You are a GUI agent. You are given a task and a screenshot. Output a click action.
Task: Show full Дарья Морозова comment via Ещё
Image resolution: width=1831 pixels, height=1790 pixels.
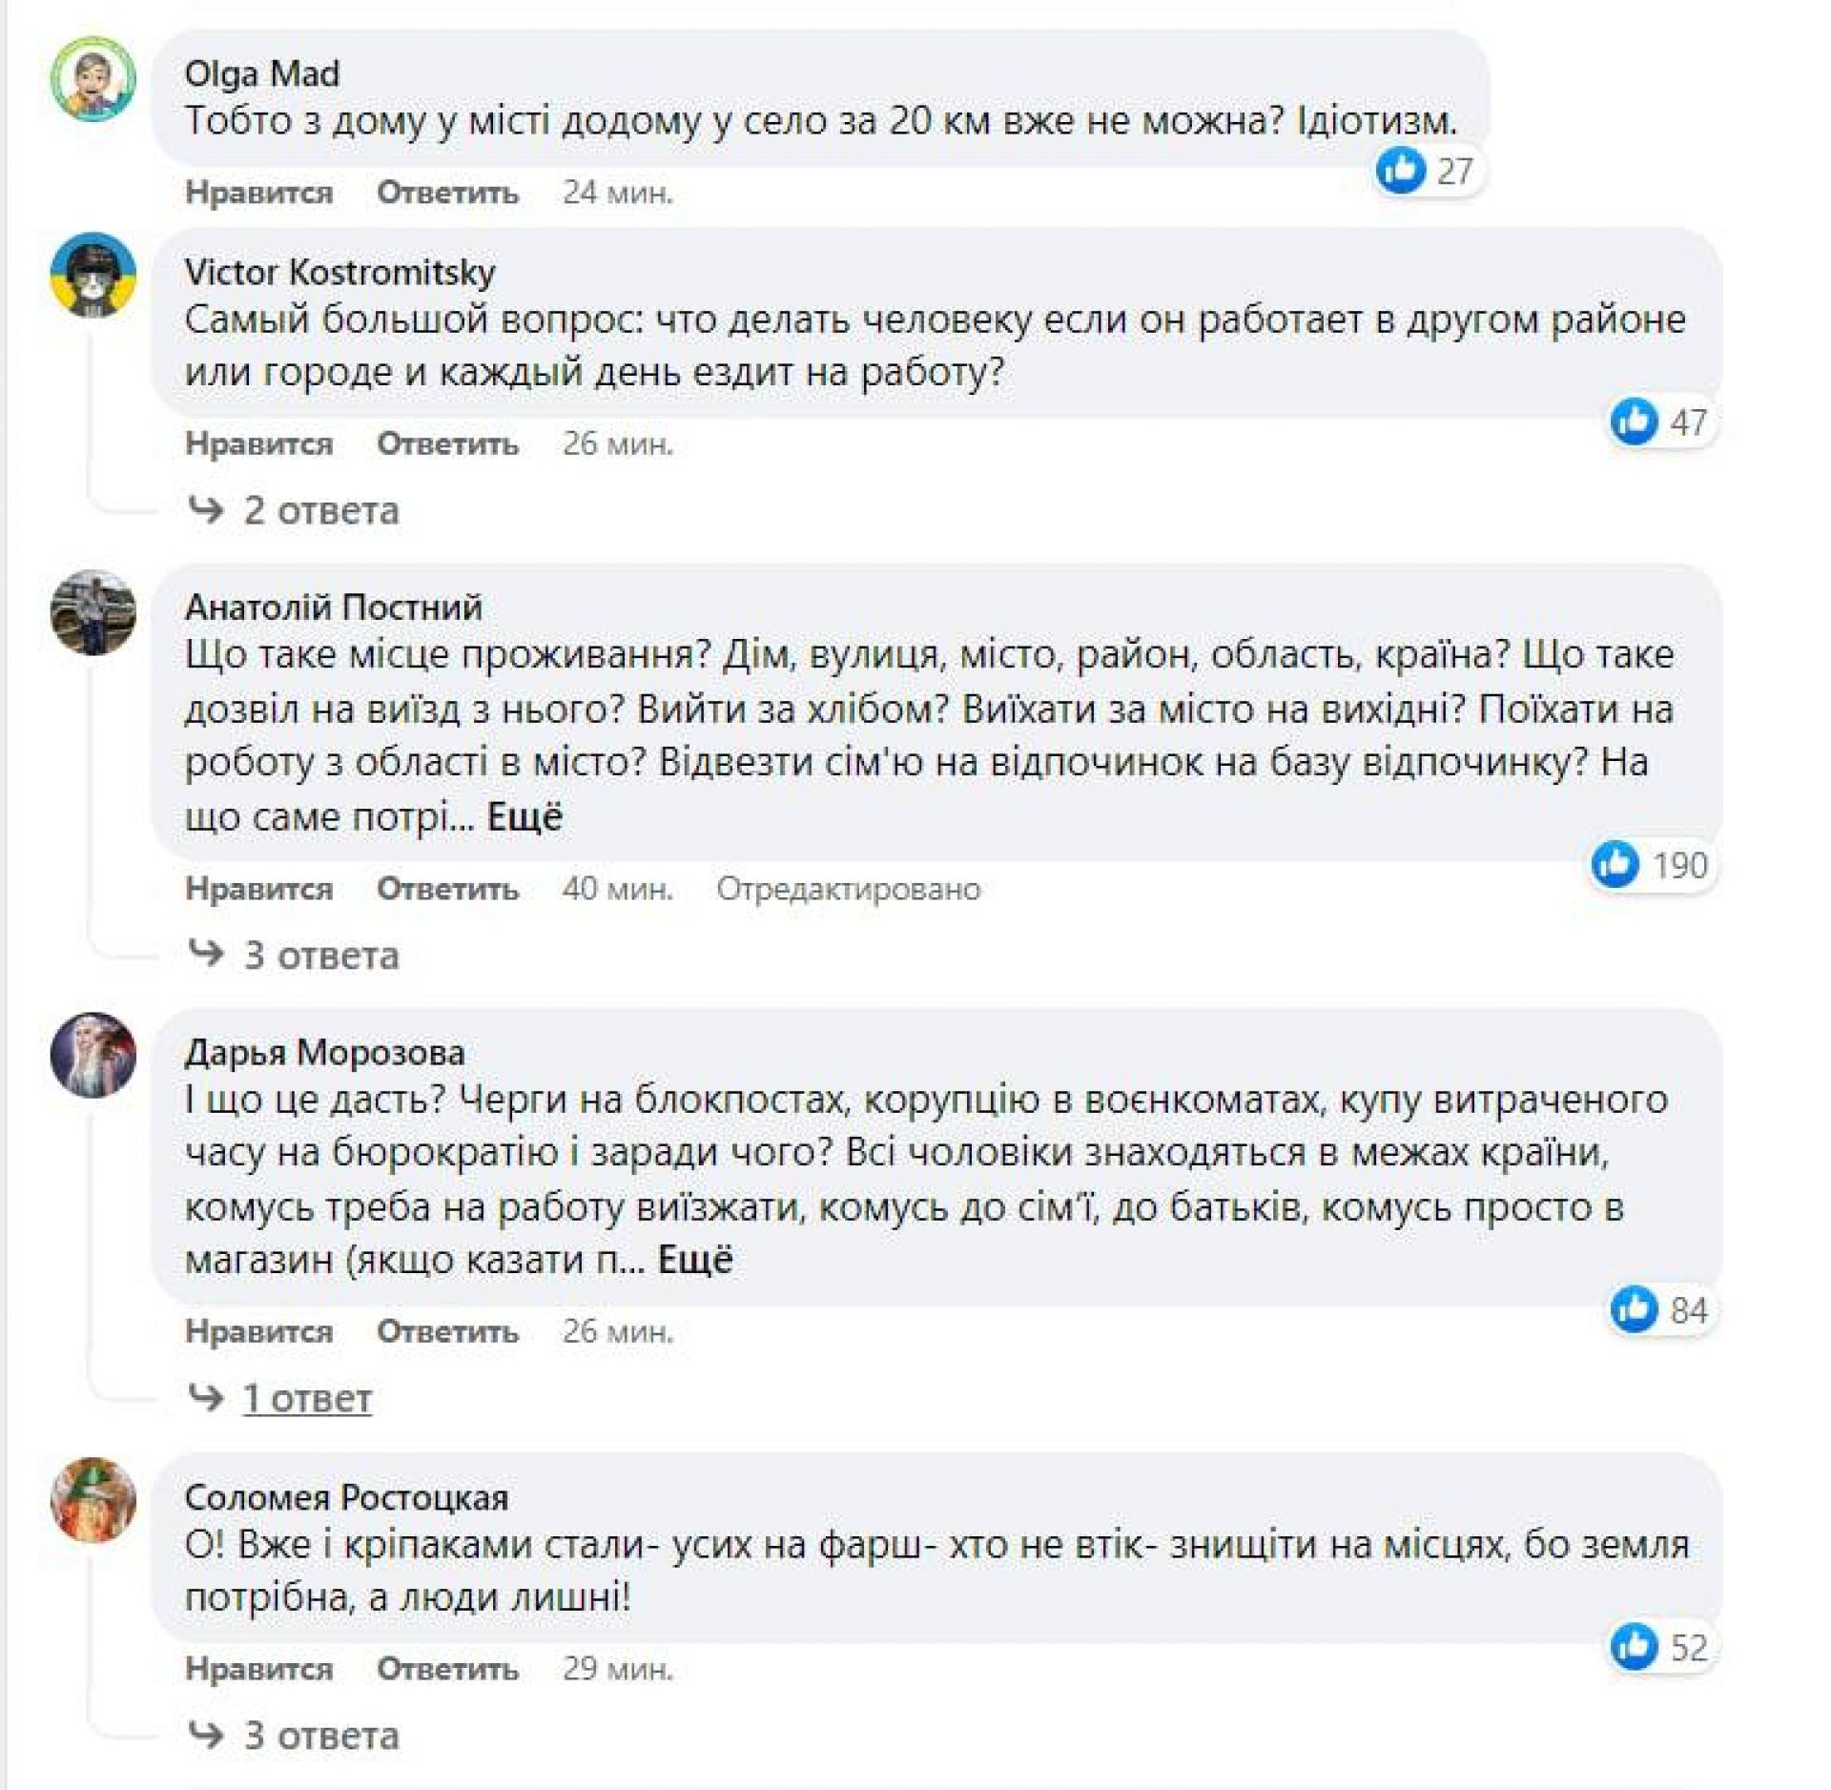(x=695, y=1260)
